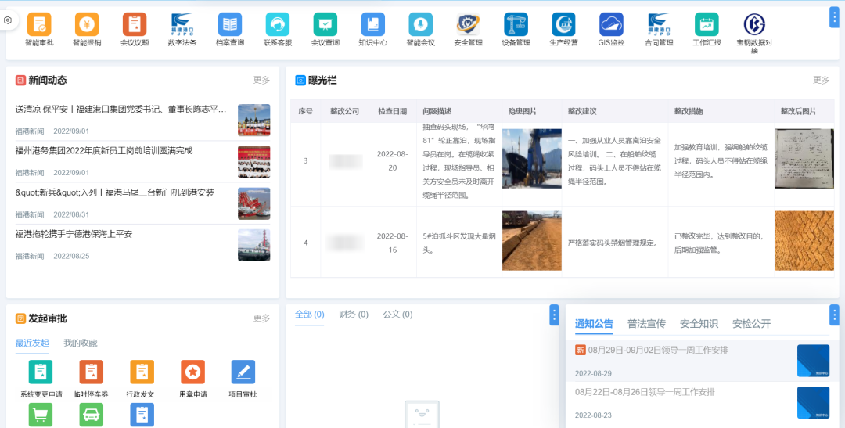Image resolution: width=845 pixels, height=428 pixels.
Task: Click the date cell 2022-08-20
Action: pos(392,160)
